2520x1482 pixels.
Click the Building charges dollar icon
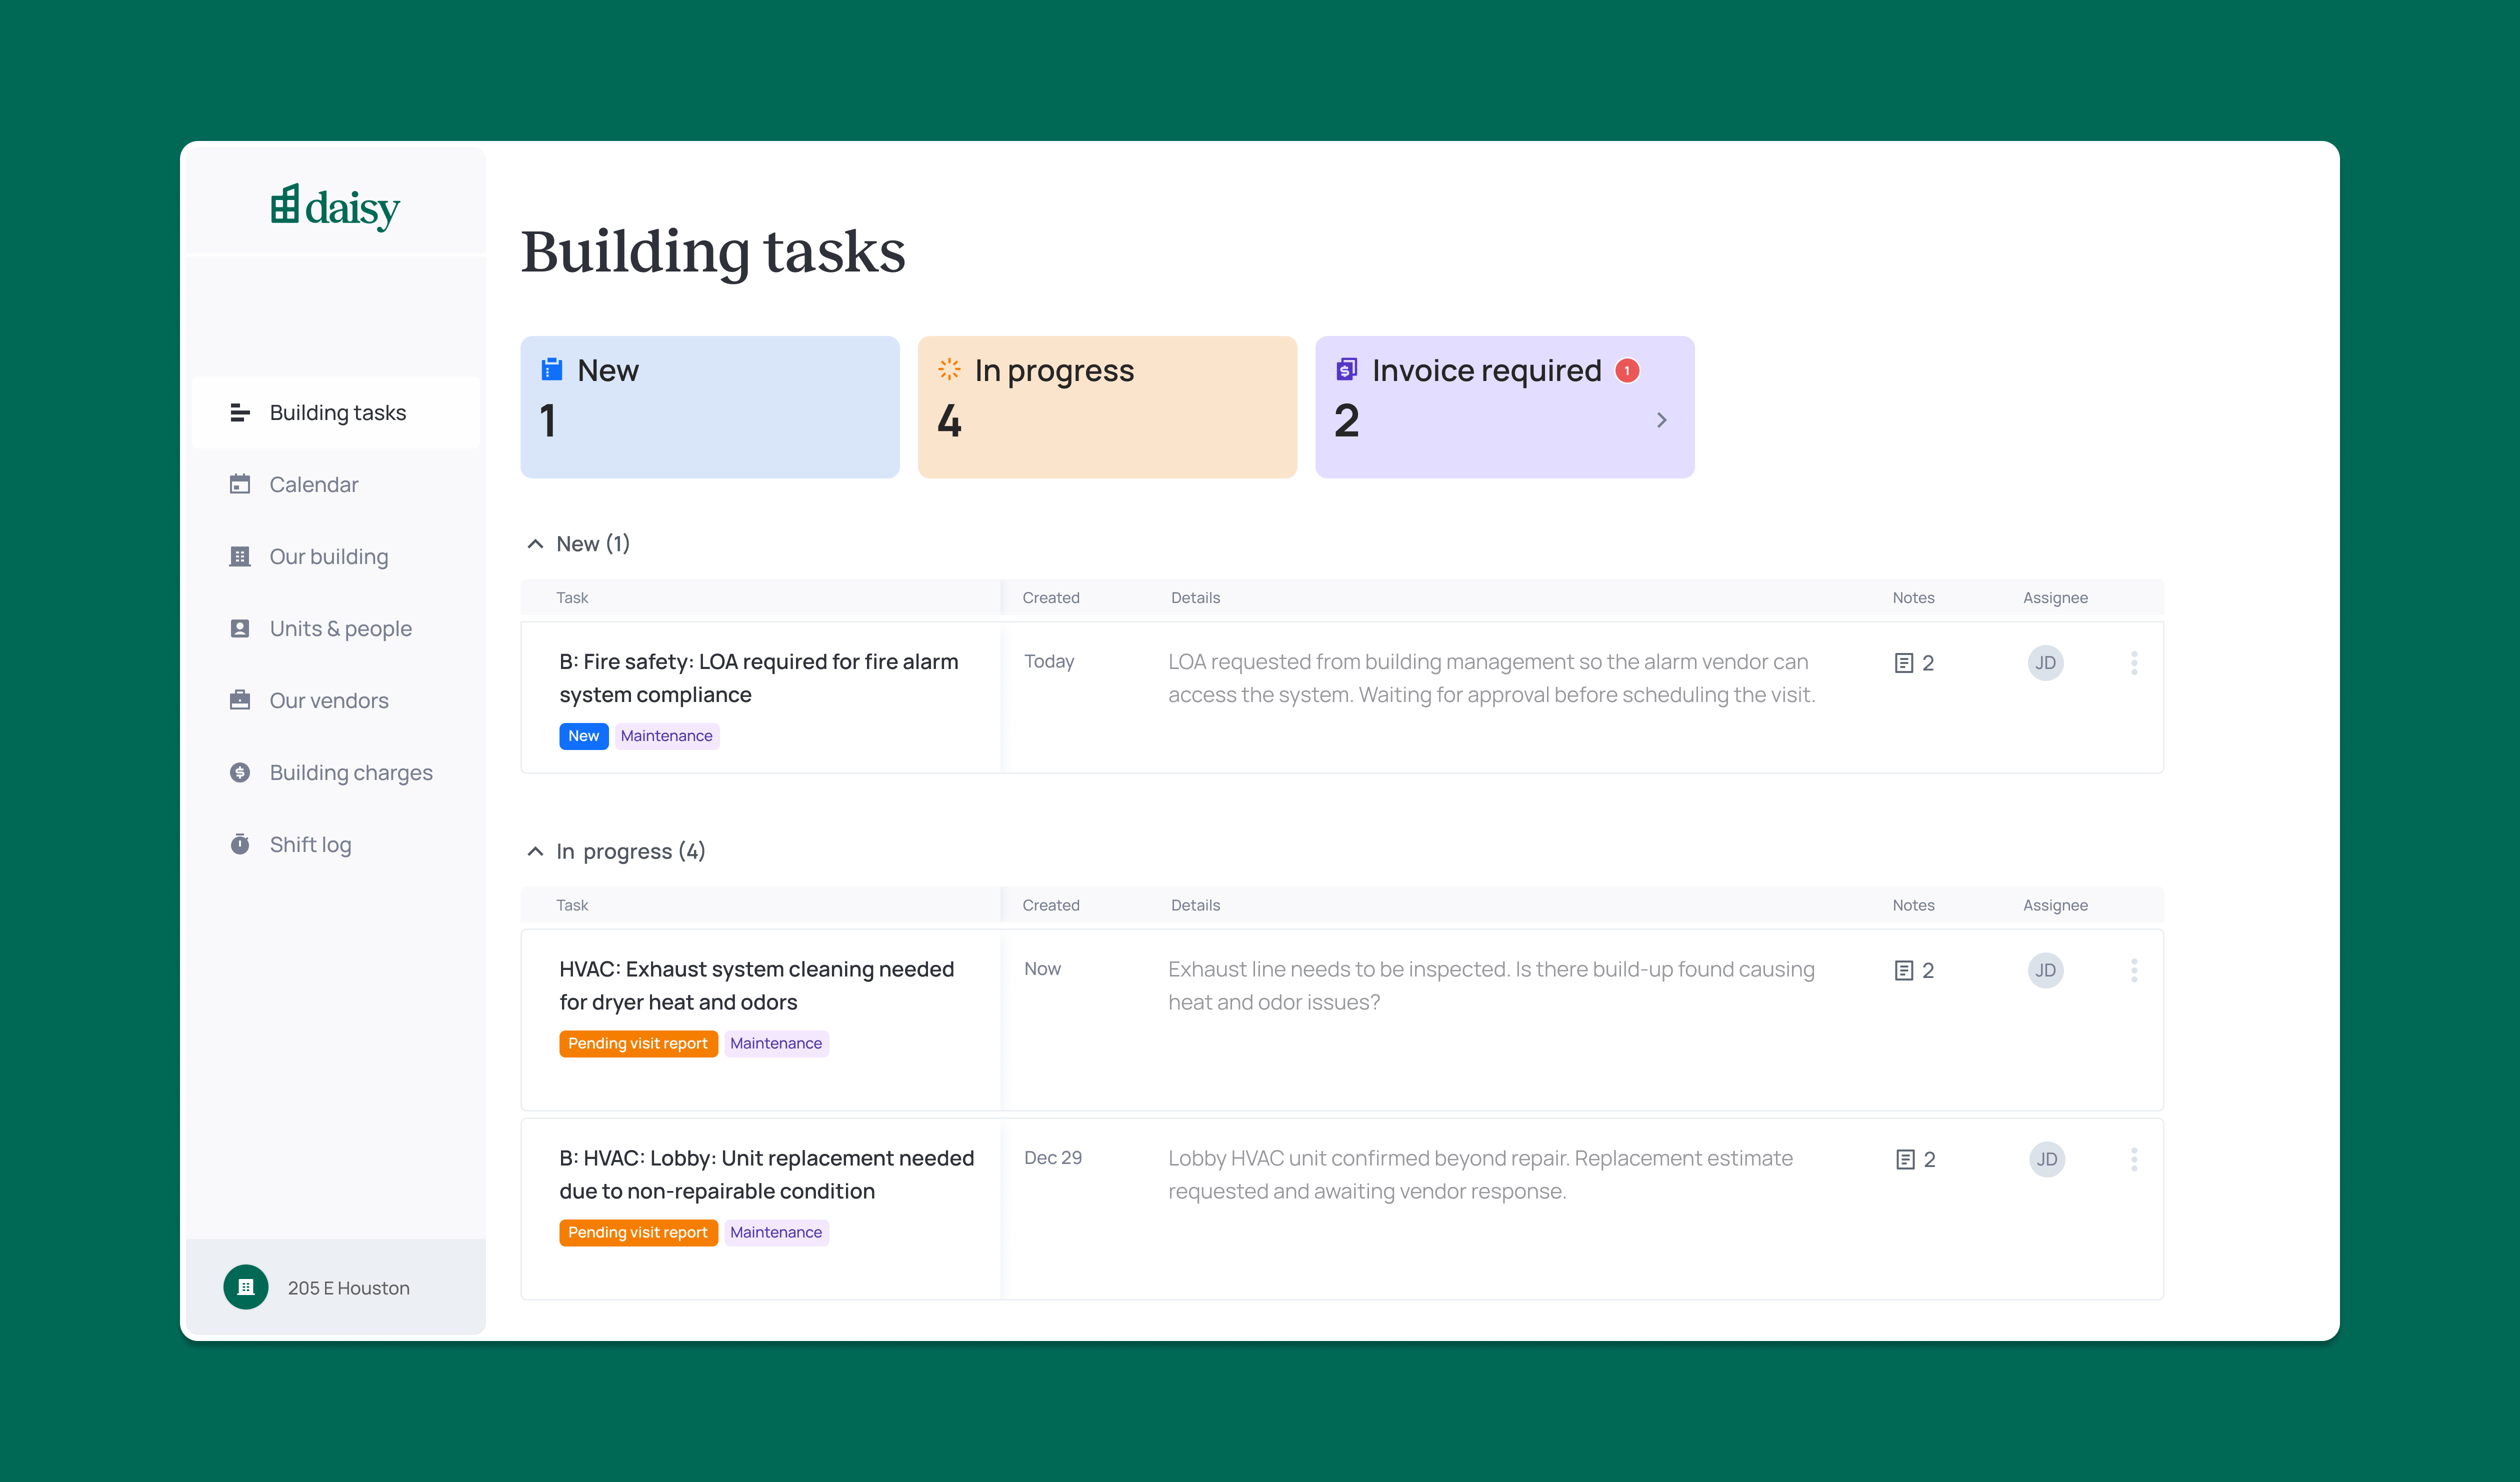tap(240, 772)
